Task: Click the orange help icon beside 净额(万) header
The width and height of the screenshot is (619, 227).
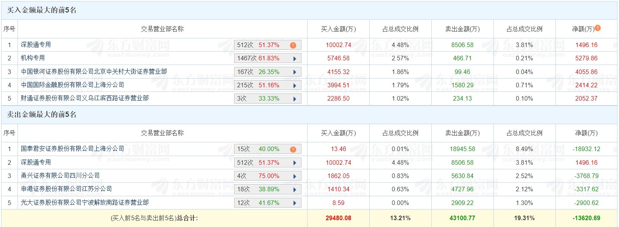Action: click(x=598, y=28)
